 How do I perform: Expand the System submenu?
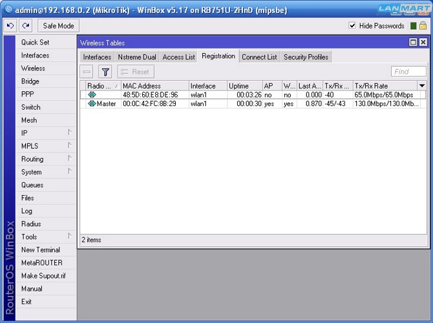tap(70, 172)
